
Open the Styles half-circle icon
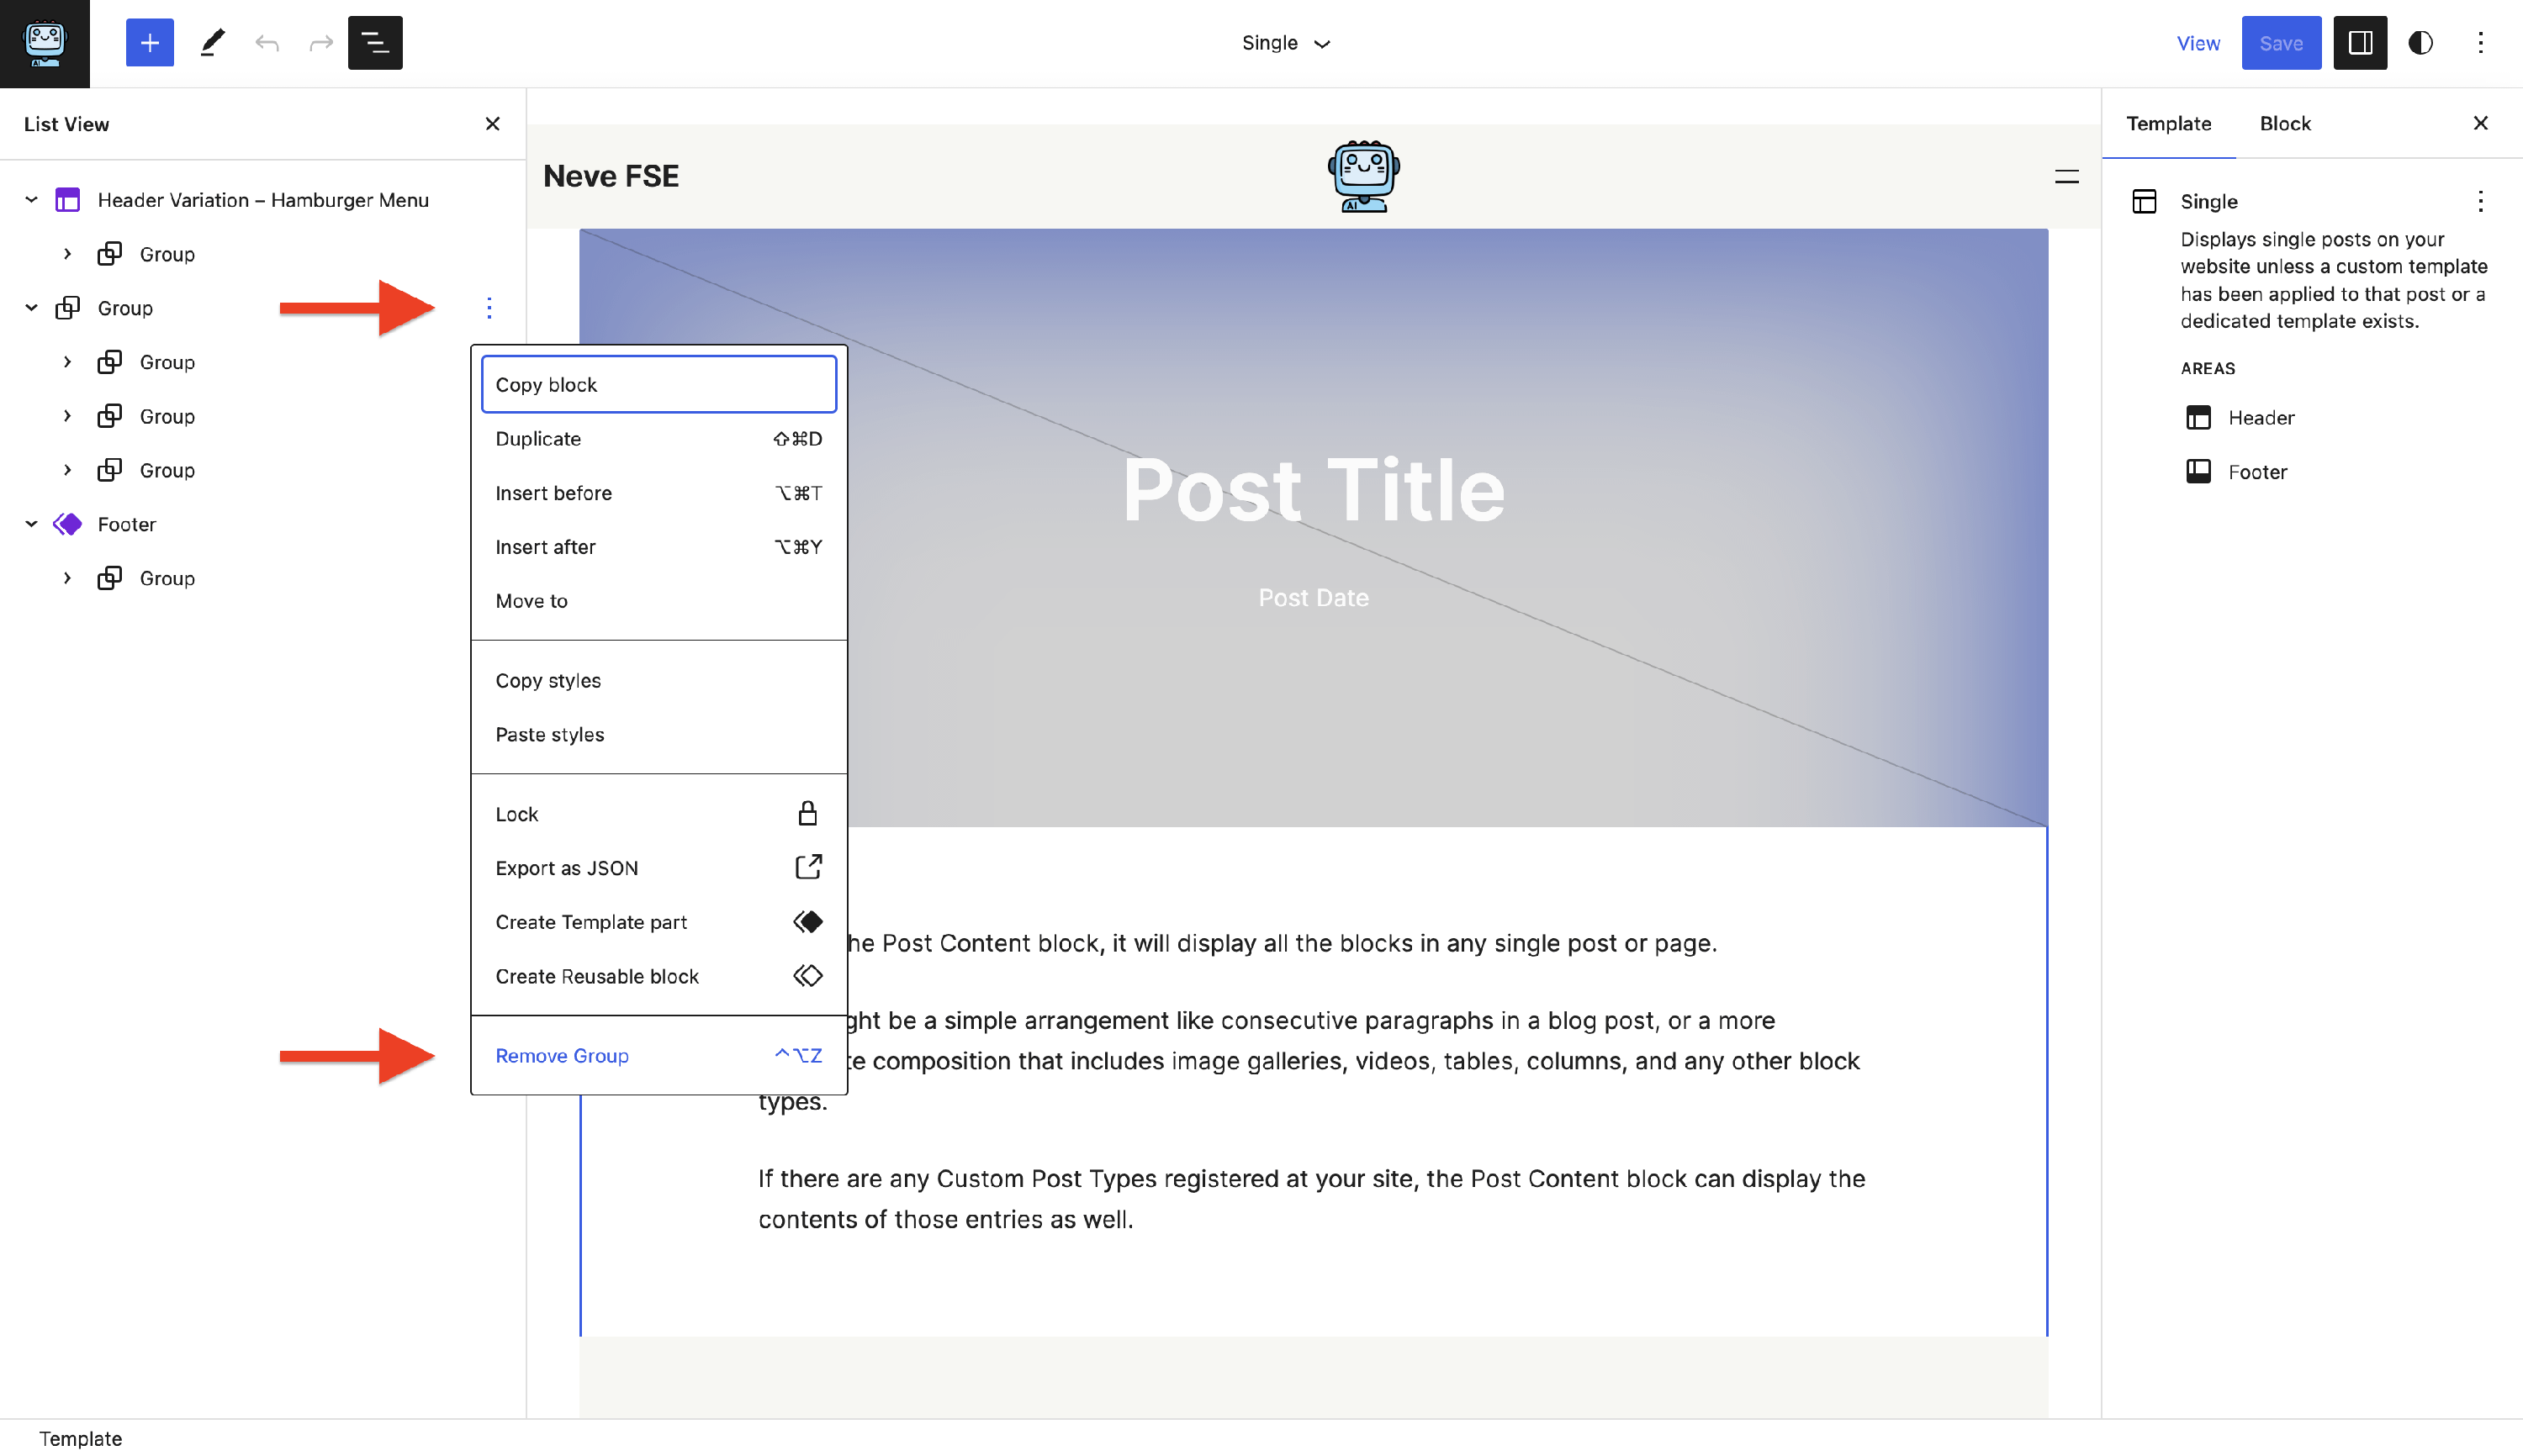pos(2420,43)
